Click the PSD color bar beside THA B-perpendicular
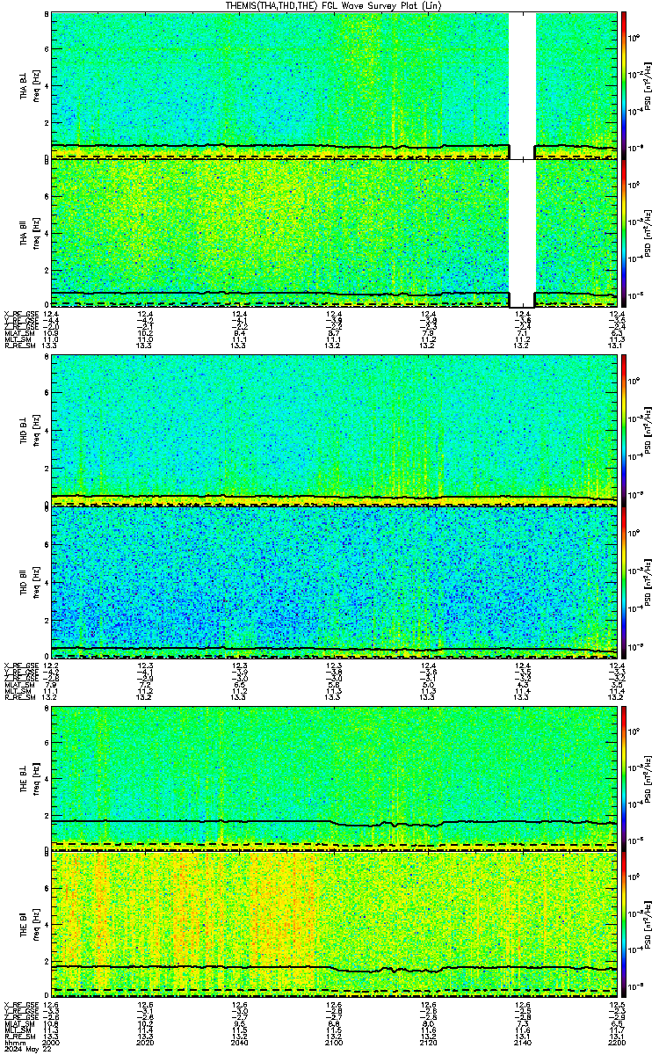The width and height of the screenshot is (659, 1055). point(625,85)
